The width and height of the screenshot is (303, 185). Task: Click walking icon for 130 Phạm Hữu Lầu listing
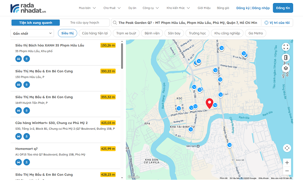click(x=27, y=85)
